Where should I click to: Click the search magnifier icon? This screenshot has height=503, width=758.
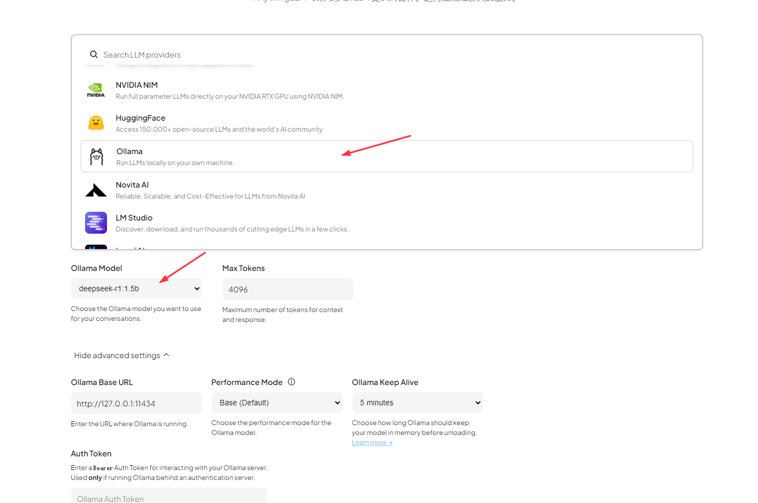[94, 54]
